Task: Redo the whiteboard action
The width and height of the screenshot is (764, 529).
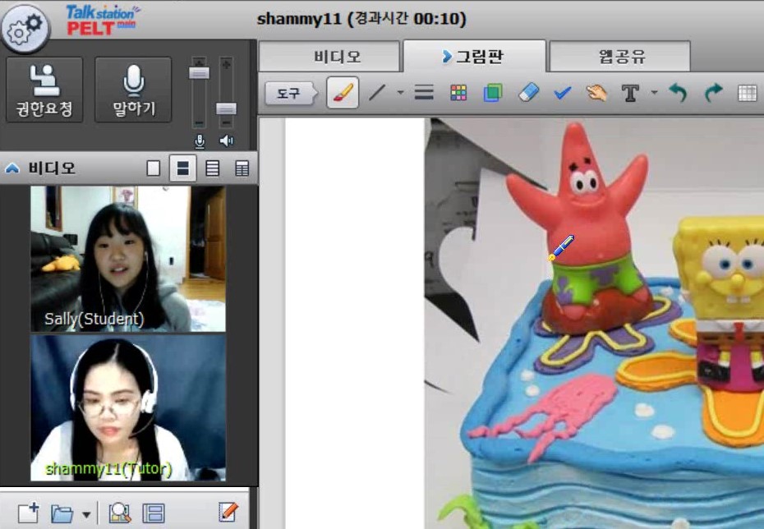Action: click(x=713, y=93)
